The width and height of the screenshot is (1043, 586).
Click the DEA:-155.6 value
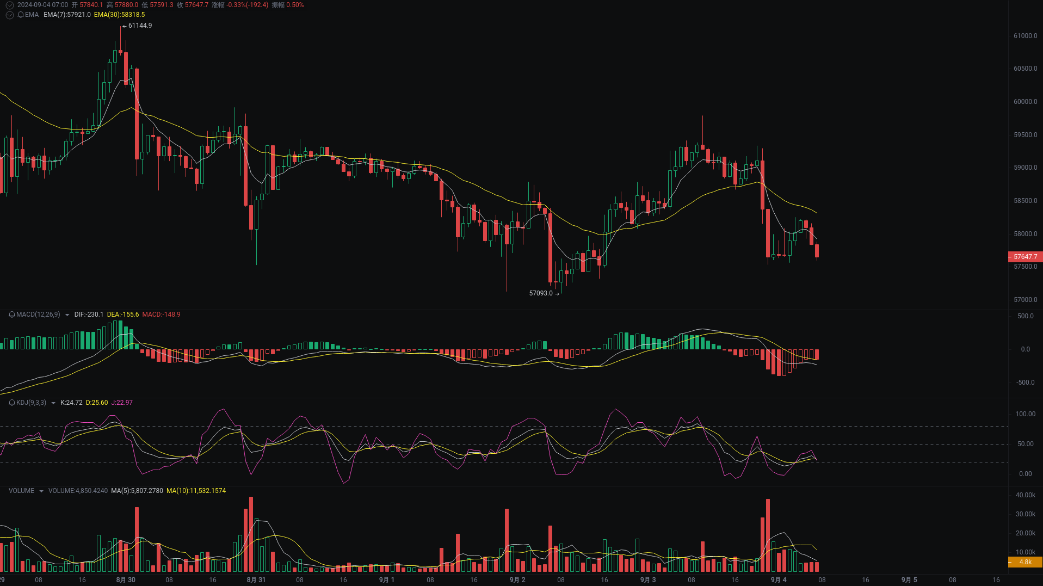click(x=123, y=314)
